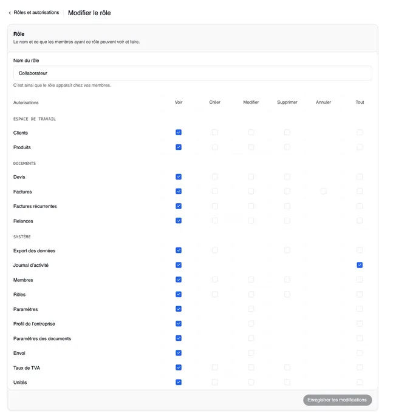Enable Créer for Clients

[x=214, y=132]
